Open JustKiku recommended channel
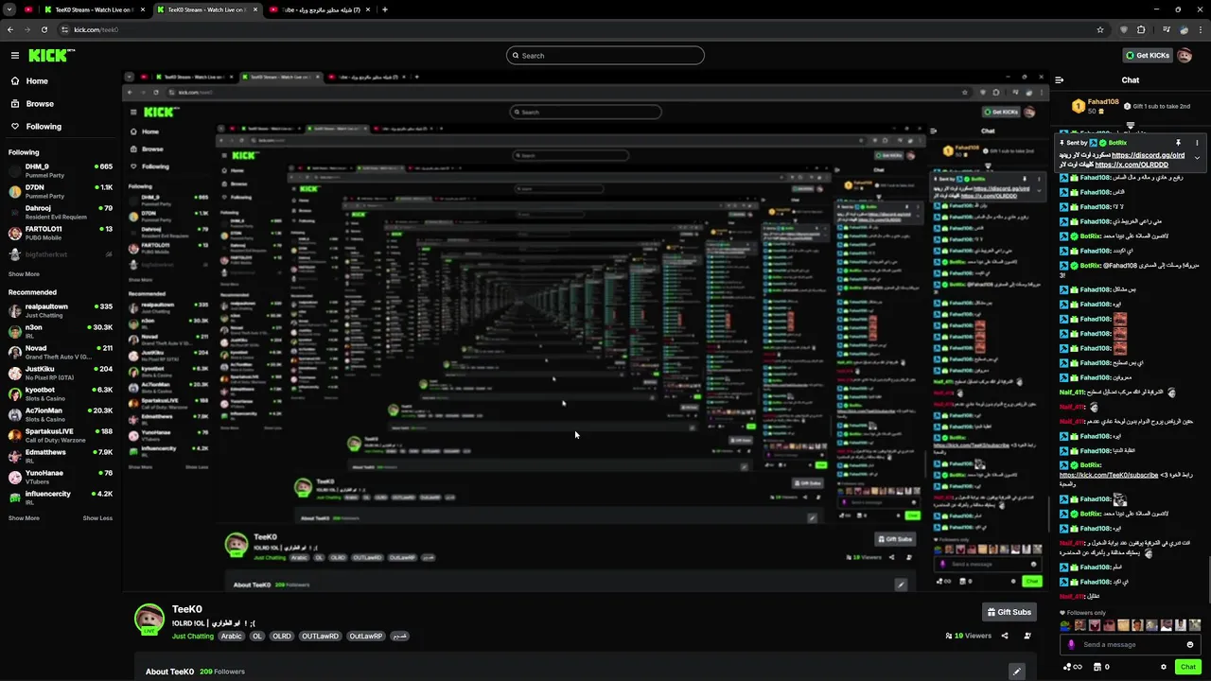 point(61,373)
